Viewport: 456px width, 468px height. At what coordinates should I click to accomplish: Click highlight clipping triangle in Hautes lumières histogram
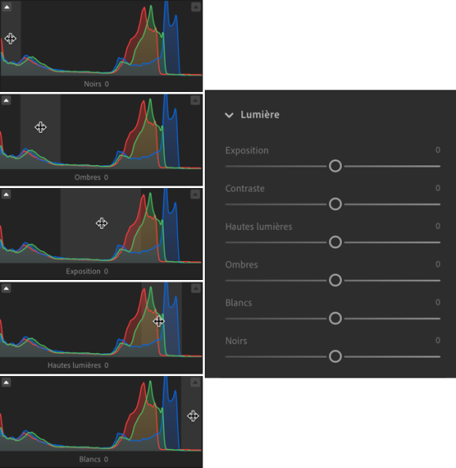click(196, 289)
